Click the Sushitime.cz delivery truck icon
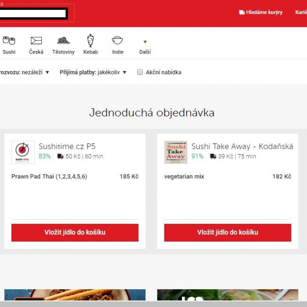The height and width of the screenshot is (307, 307). pos(60,156)
